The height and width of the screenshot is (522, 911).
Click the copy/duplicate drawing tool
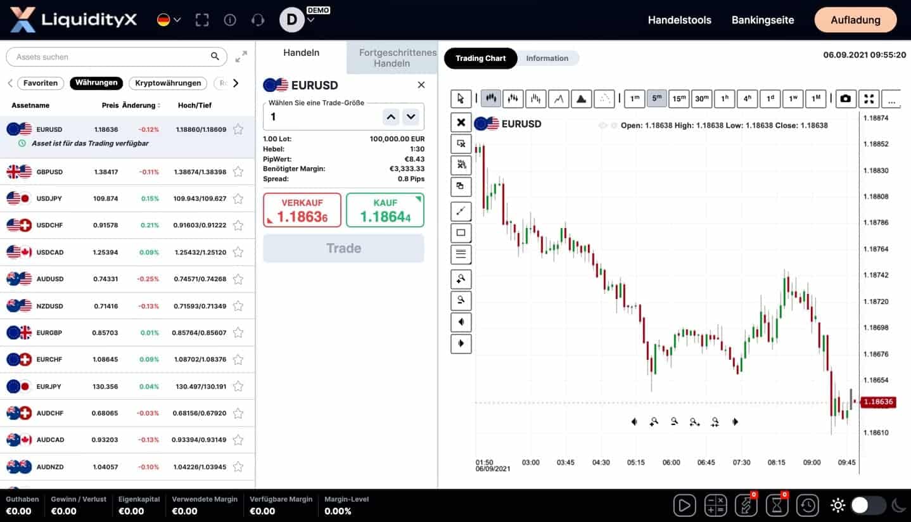(x=461, y=186)
